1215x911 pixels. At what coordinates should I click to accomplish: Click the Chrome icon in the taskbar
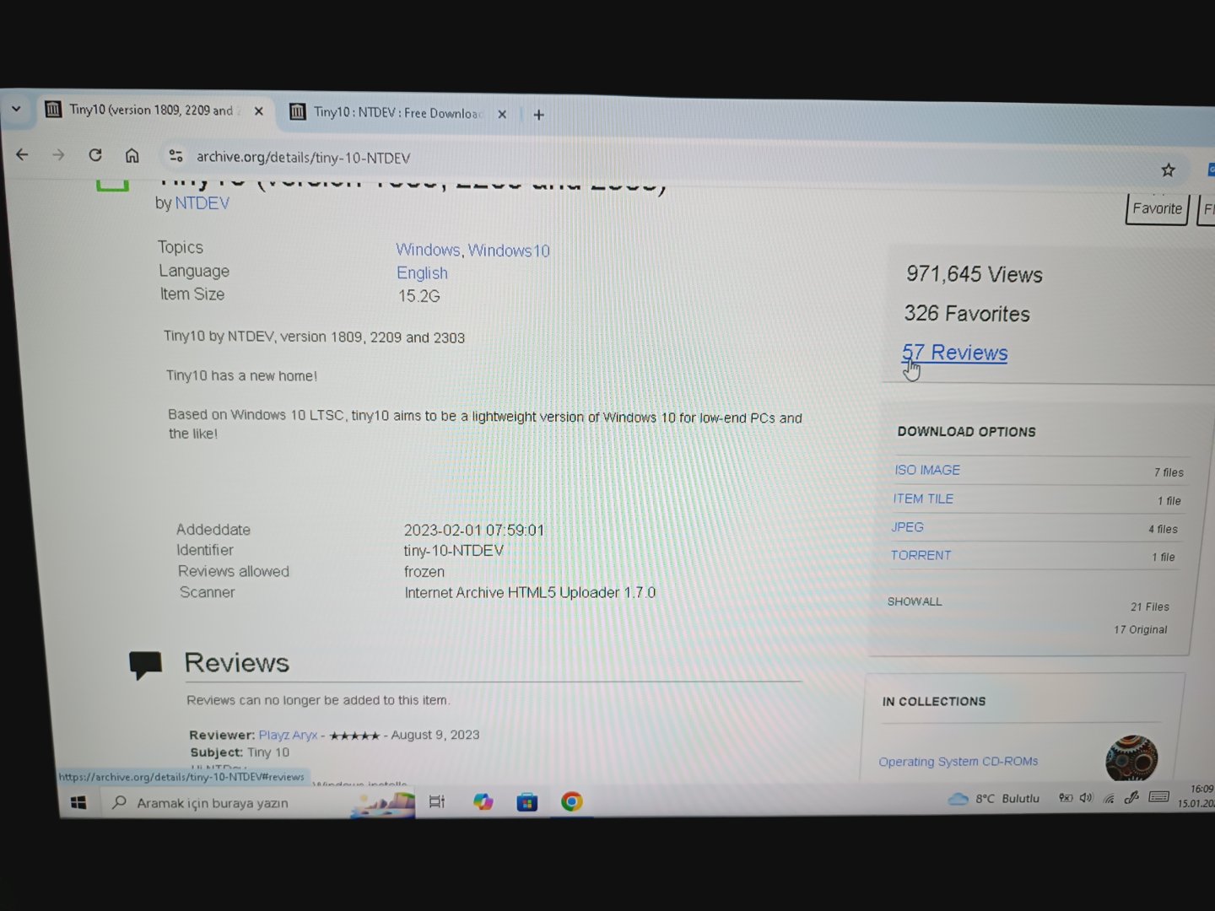coord(571,801)
